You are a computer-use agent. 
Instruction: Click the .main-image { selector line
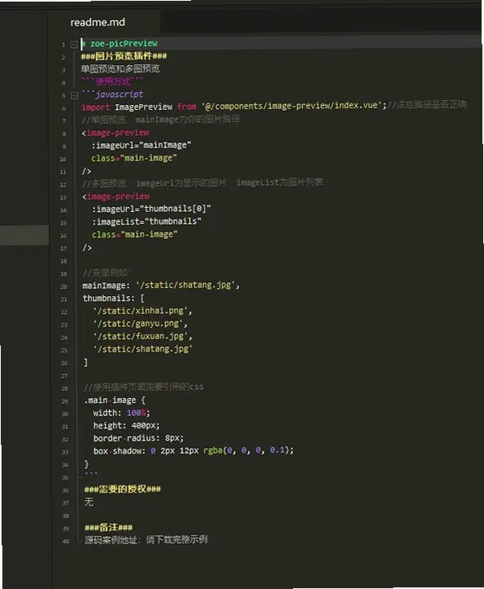click(x=115, y=400)
